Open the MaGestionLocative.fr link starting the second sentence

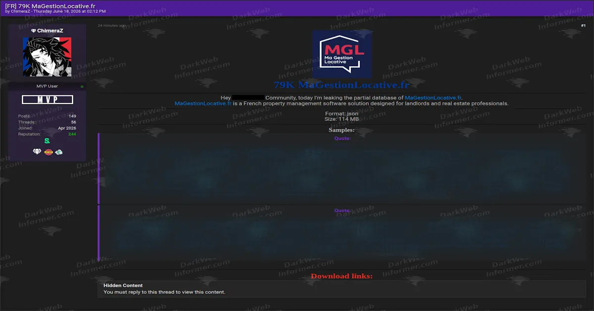click(x=203, y=104)
